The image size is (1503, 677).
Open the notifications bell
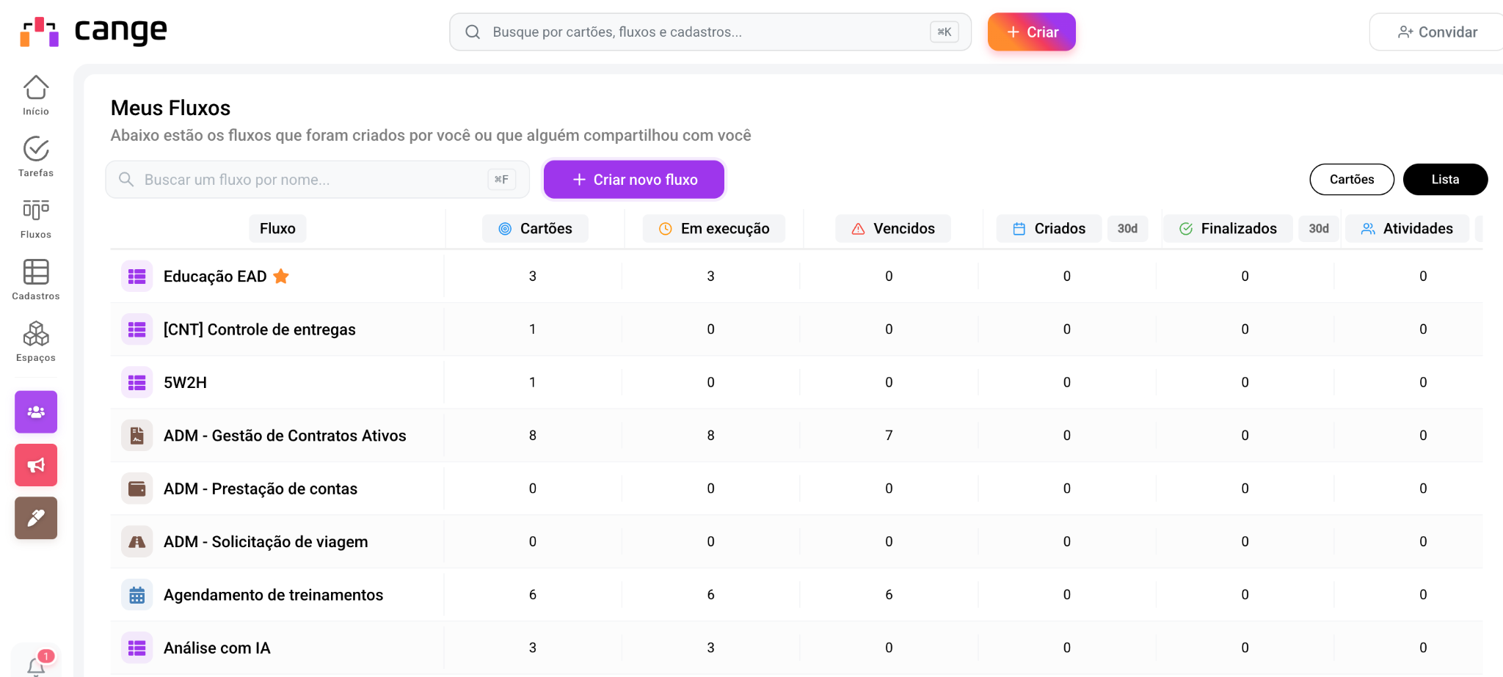coord(36,665)
